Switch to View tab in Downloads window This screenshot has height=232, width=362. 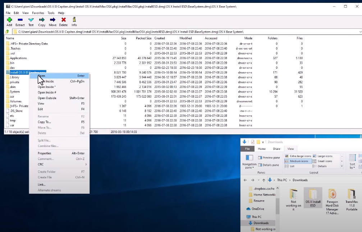coord(290,149)
